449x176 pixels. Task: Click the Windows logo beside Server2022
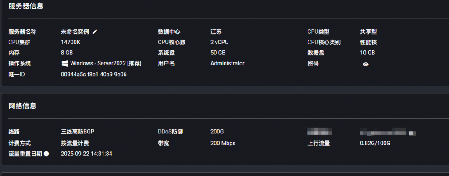(x=65, y=63)
